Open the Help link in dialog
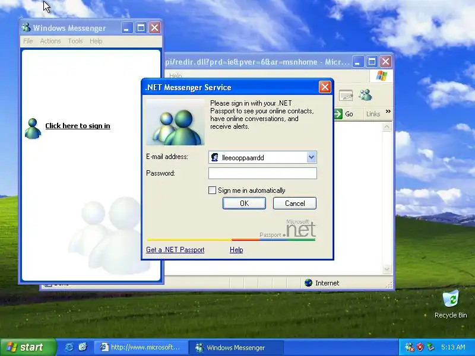This screenshot has height=356, width=475. [x=236, y=250]
